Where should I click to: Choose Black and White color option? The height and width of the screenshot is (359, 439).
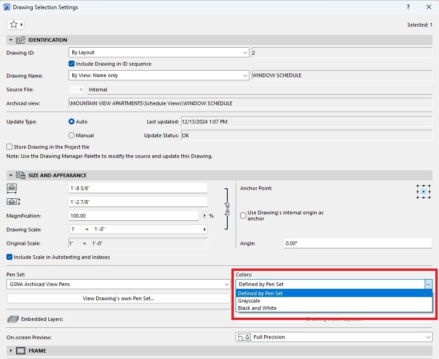[x=257, y=308]
